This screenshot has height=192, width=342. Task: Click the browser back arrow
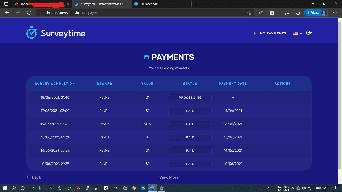(x=7, y=13)
